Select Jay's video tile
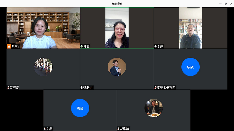Image resolution: width=234 pixels, height=131 pixels. (x=43, y=28)
